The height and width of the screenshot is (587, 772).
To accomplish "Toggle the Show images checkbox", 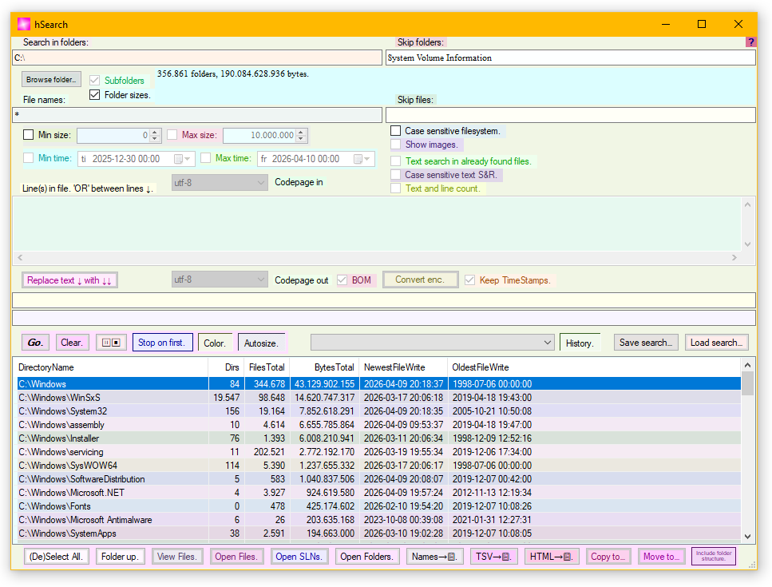I will (395, 145).
